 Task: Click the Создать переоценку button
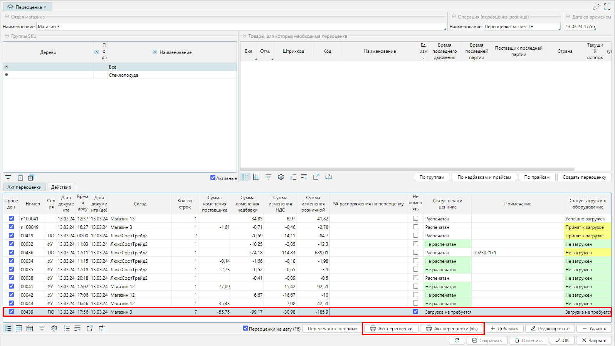[x=584, y=177]
